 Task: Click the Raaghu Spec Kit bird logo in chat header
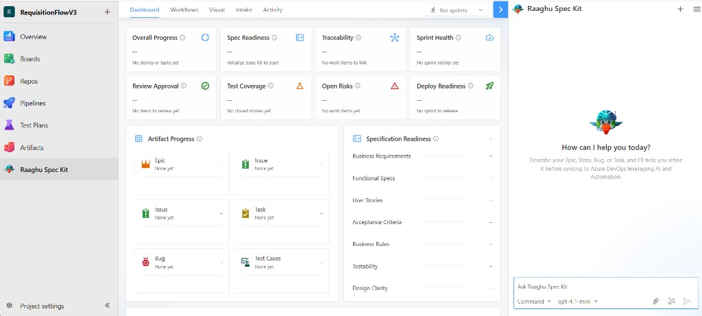(x=518, y=9)
